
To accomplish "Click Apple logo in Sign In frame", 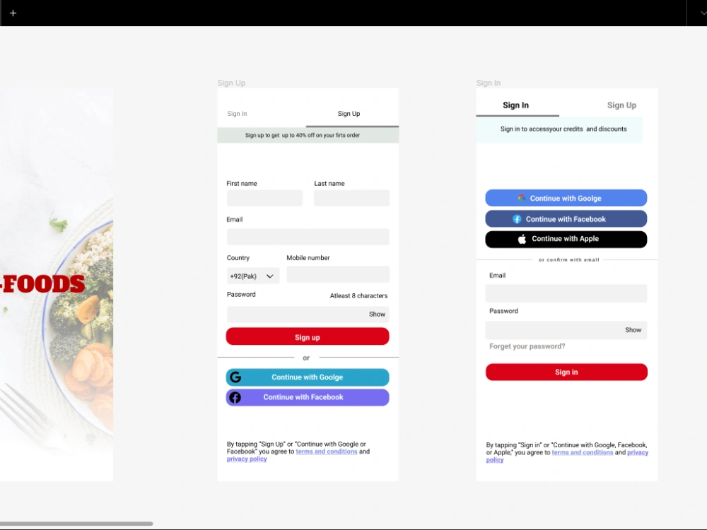I will coord(522,239).
